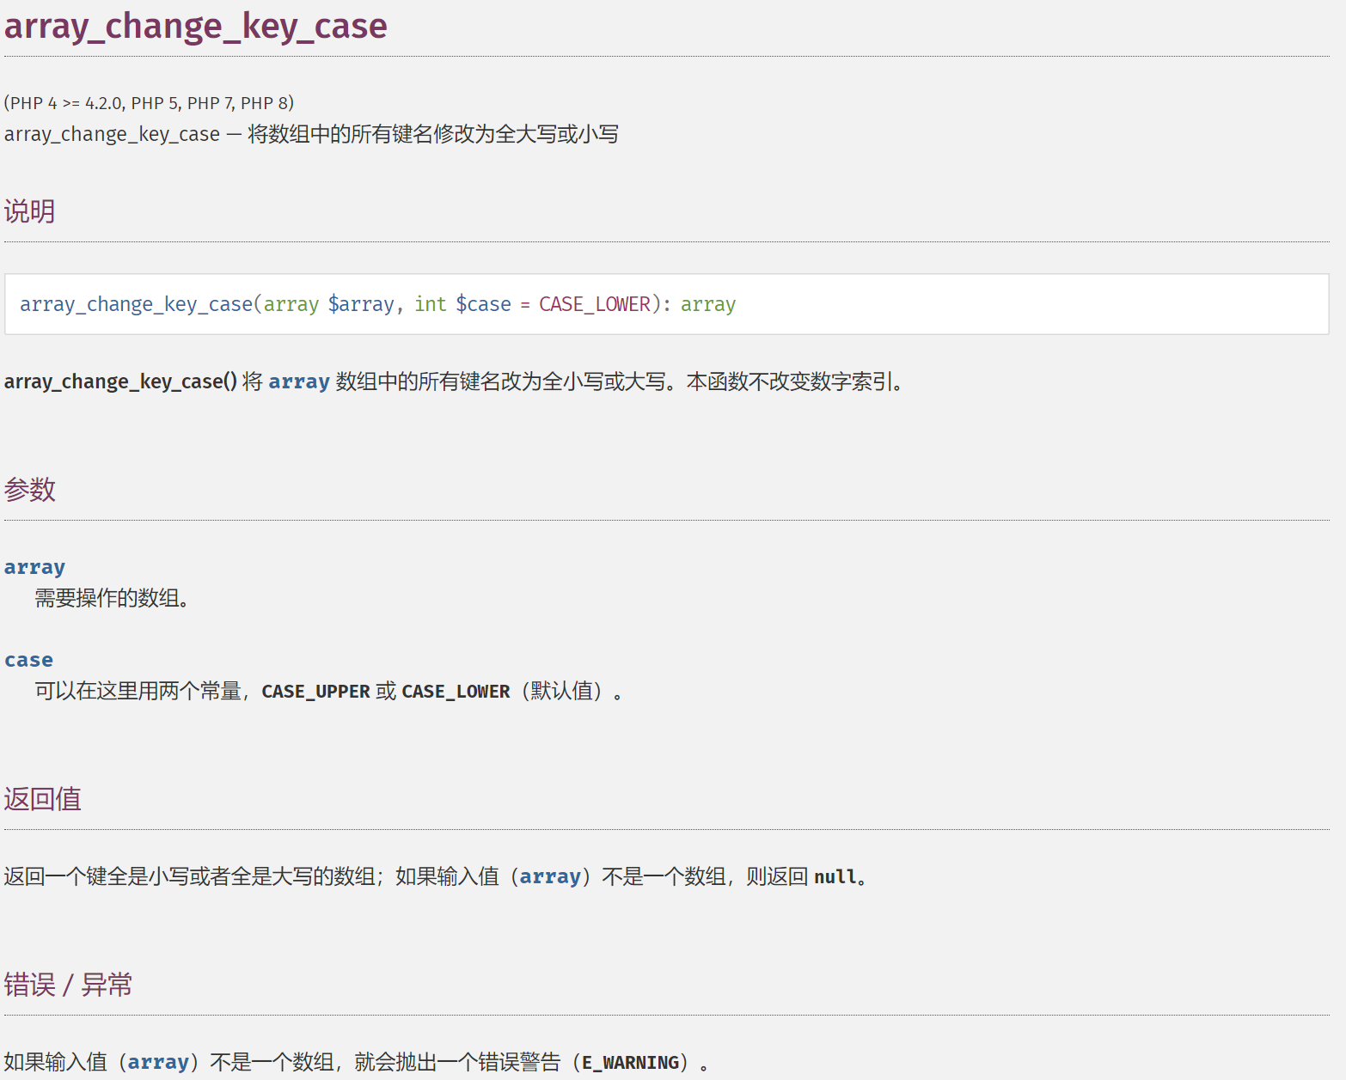
Task: Click the 错误 / 异常 section heading
Action: tap(68, 985)
